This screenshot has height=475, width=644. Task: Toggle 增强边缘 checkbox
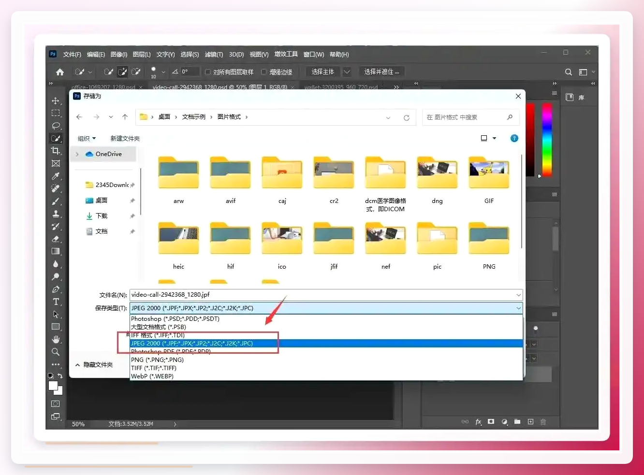click(x=264, y=72)
